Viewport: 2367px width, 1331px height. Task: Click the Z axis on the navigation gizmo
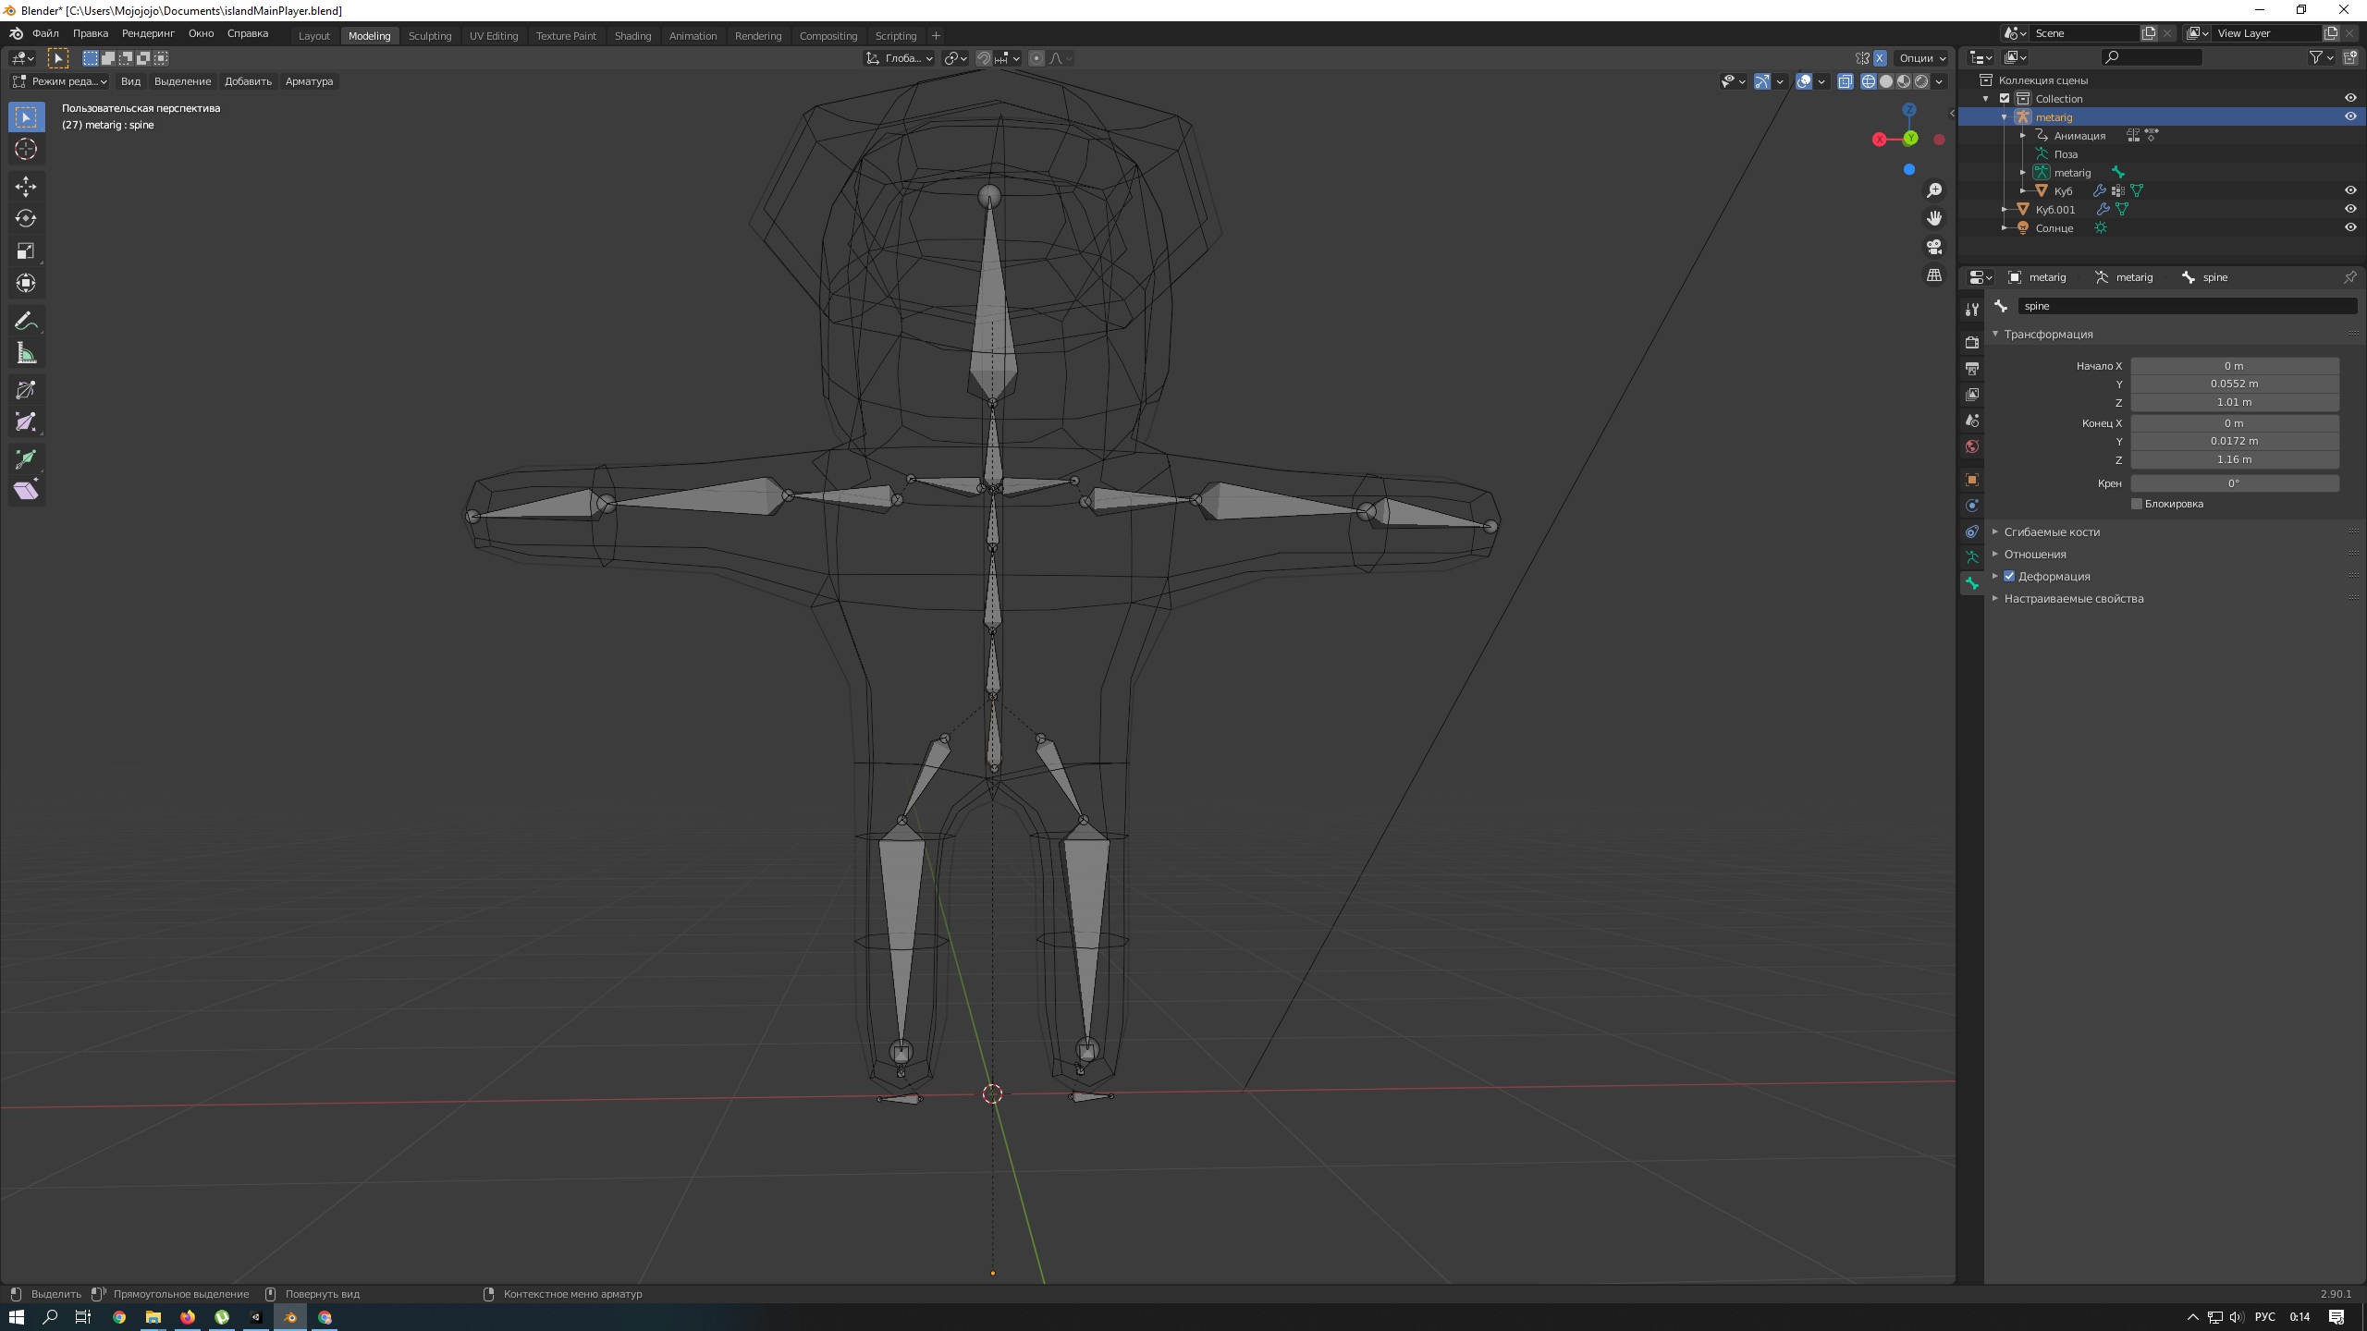pyautogui.click(x=1909, y=110)
